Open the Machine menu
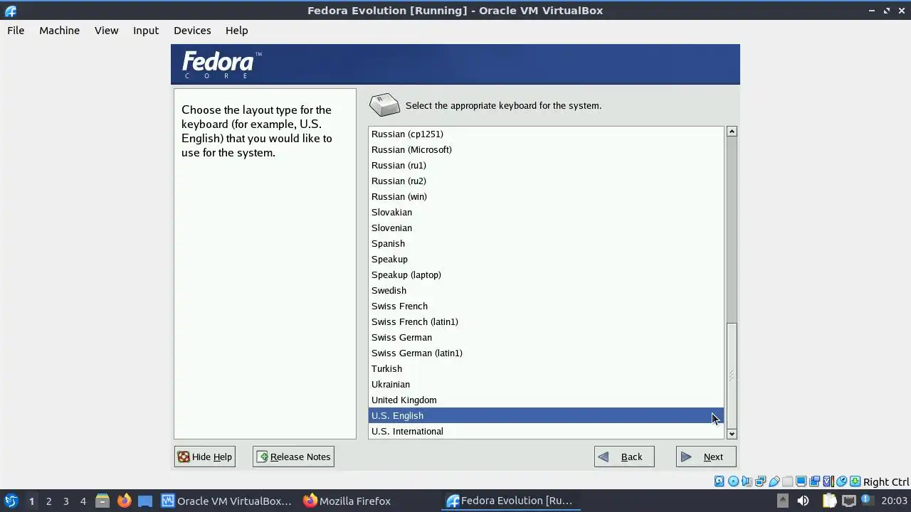 (x=59, y=31)
